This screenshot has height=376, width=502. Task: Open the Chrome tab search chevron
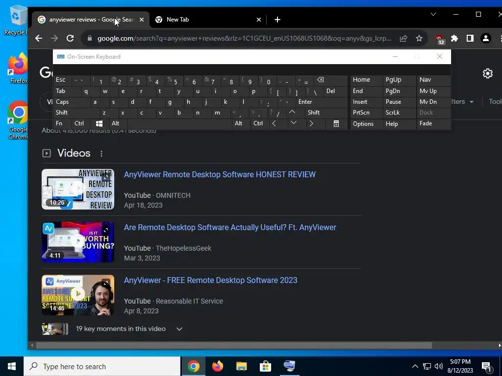click(x=433, y=14)
